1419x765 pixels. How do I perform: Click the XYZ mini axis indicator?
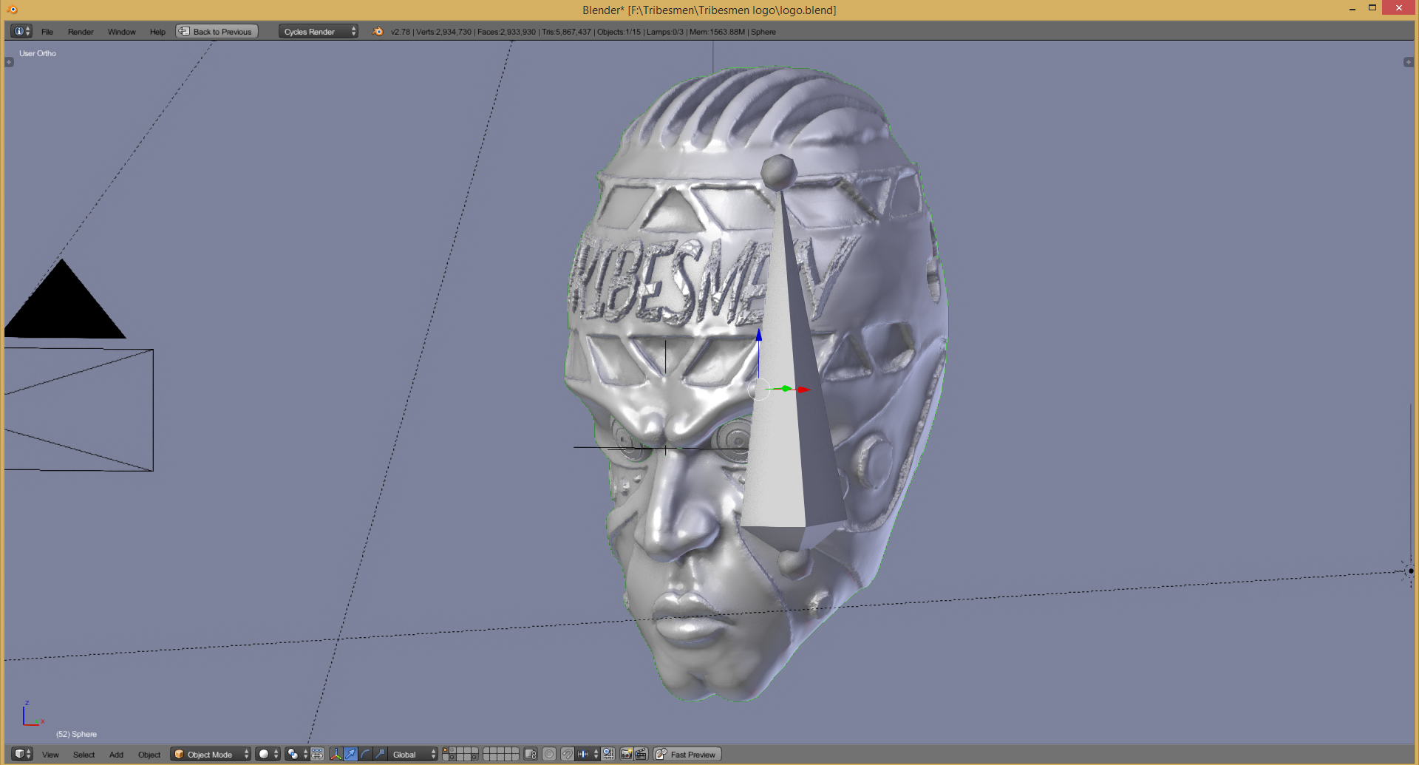coord(32,714)
